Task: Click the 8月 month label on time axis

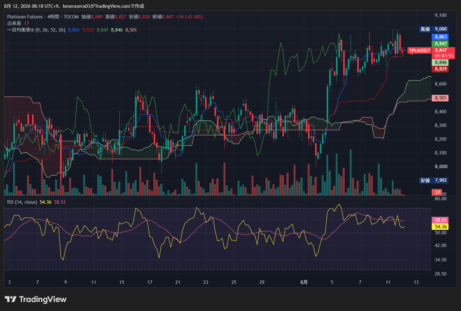Action: tap(304, 282)
